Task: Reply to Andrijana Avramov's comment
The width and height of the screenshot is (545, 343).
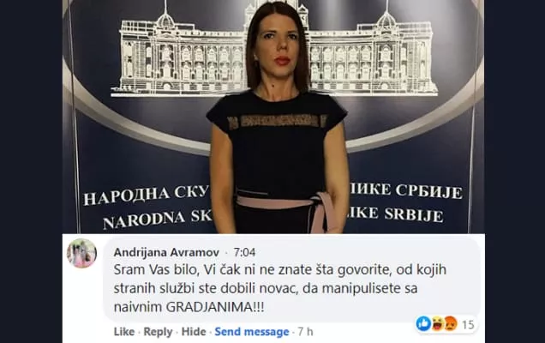Action: [158, 332]
